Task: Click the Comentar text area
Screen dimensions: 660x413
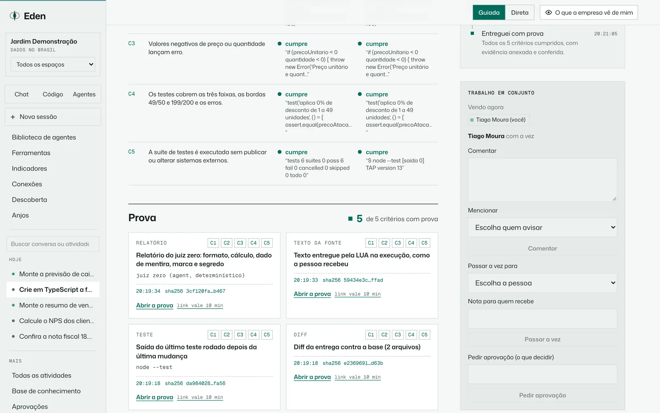Action: tap(542, 180)
